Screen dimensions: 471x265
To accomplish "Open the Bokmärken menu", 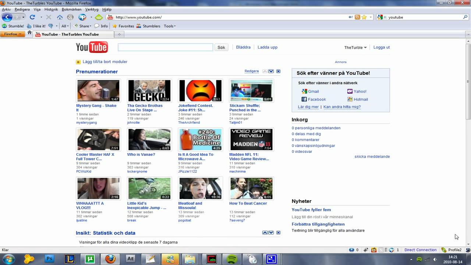I will tap(72, 10).
